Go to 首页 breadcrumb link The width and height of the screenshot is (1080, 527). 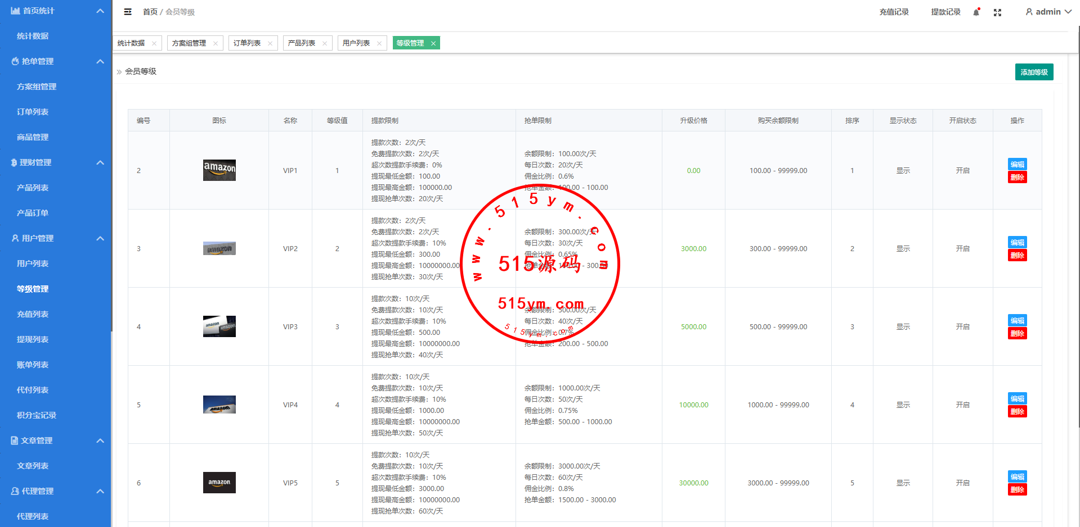tap(150, 12)
